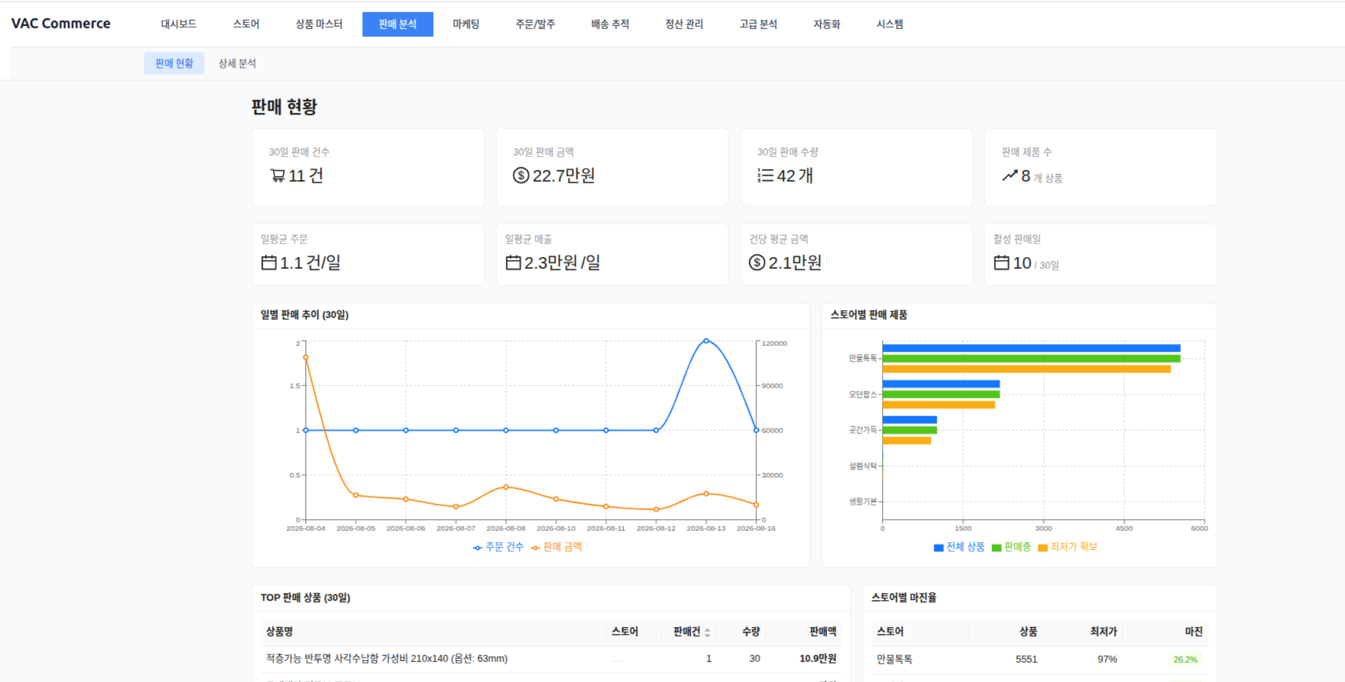Image resolution: width=1345 pixels, height=682 pixels.
Task: Click the calendar icon beside 10 / 30일
Action: tap(1001, 263)
